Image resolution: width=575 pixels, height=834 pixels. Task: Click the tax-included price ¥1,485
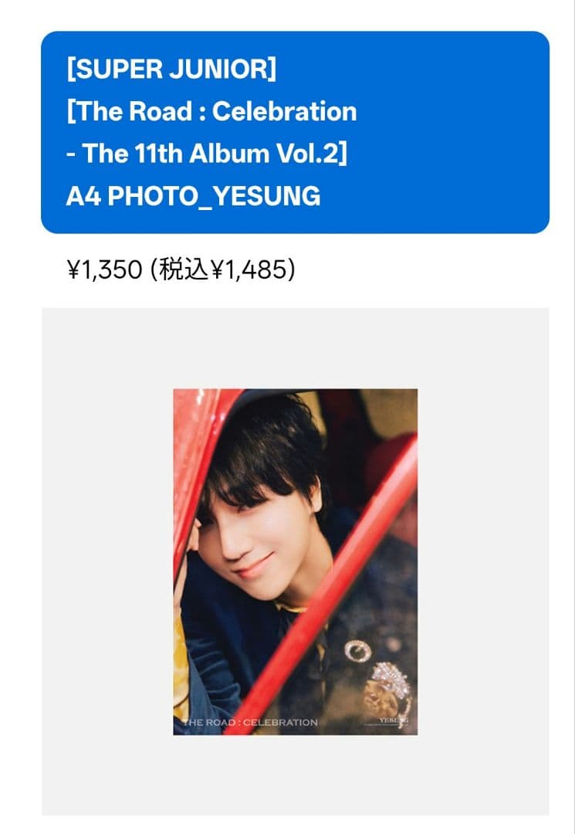point(249,270)
